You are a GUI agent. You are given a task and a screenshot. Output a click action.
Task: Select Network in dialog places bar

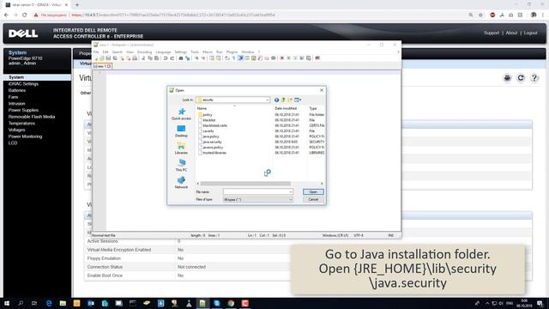coord(181,183)
